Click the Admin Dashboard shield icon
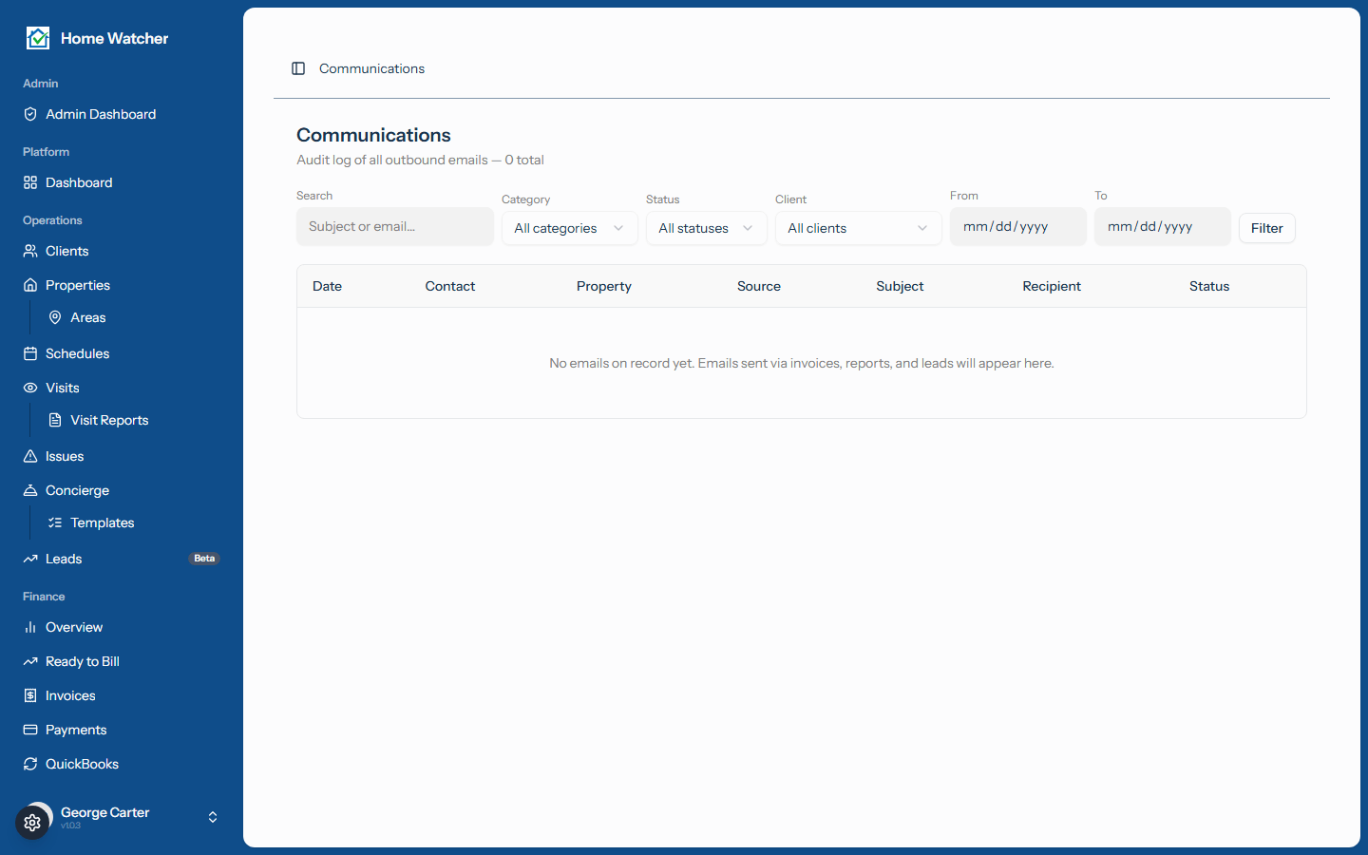1368x855 pixels. coord(30,114)
